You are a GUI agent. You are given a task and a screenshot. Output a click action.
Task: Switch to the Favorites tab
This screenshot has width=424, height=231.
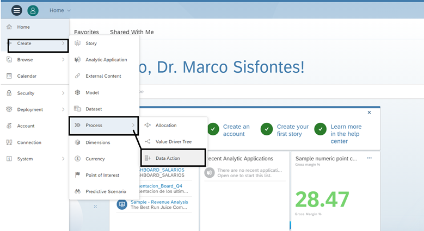coord(87,32)
